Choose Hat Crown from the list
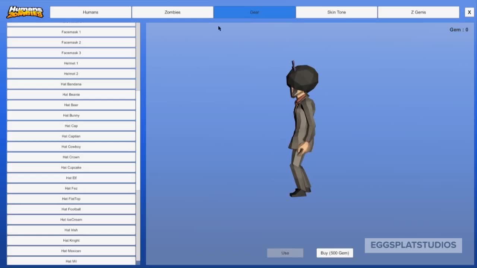The image size is (477, 268). (x=71, y=157)
